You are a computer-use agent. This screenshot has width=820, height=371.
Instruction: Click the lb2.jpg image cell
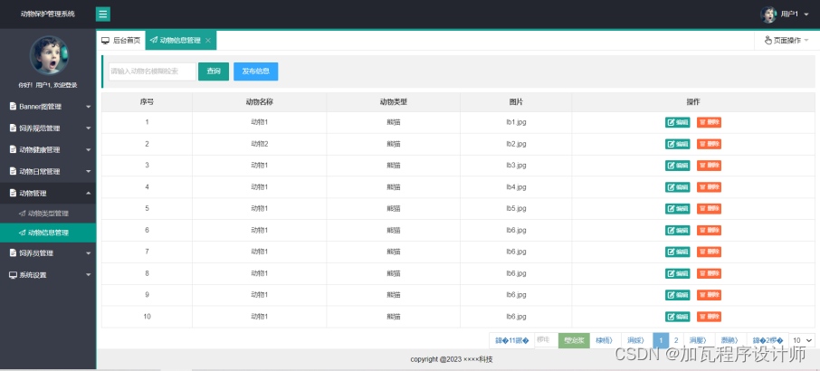point(516,144)
